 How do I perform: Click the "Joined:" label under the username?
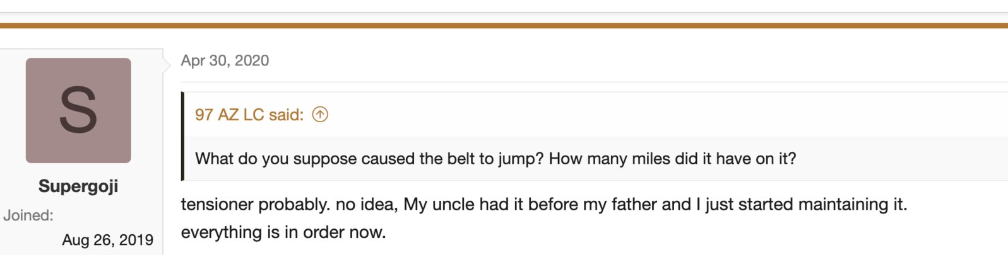click(28, 215)
